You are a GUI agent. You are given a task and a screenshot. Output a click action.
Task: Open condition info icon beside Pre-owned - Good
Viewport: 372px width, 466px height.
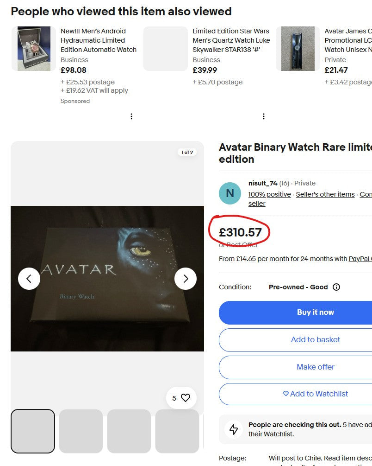pyautogui.click(x=336, y=287)
